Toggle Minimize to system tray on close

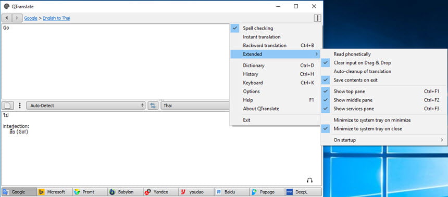(384, 128)
